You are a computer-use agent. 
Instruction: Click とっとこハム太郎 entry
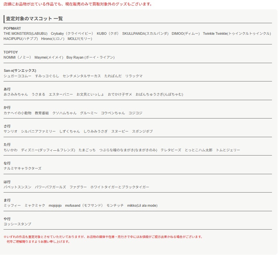coord(199,150)
